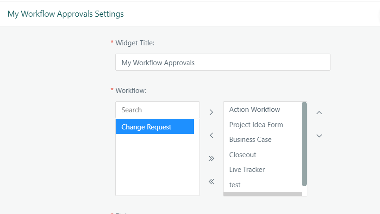Select the Closeout workflow item
Screen dimensions: 380x214
tap(243, 155)
